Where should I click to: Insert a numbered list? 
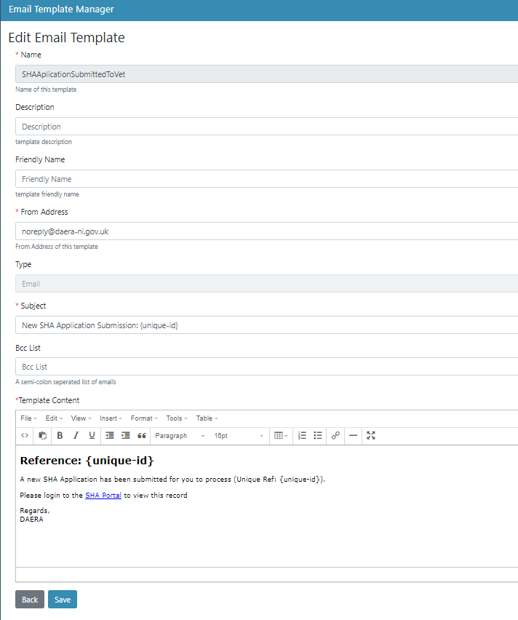302,436
